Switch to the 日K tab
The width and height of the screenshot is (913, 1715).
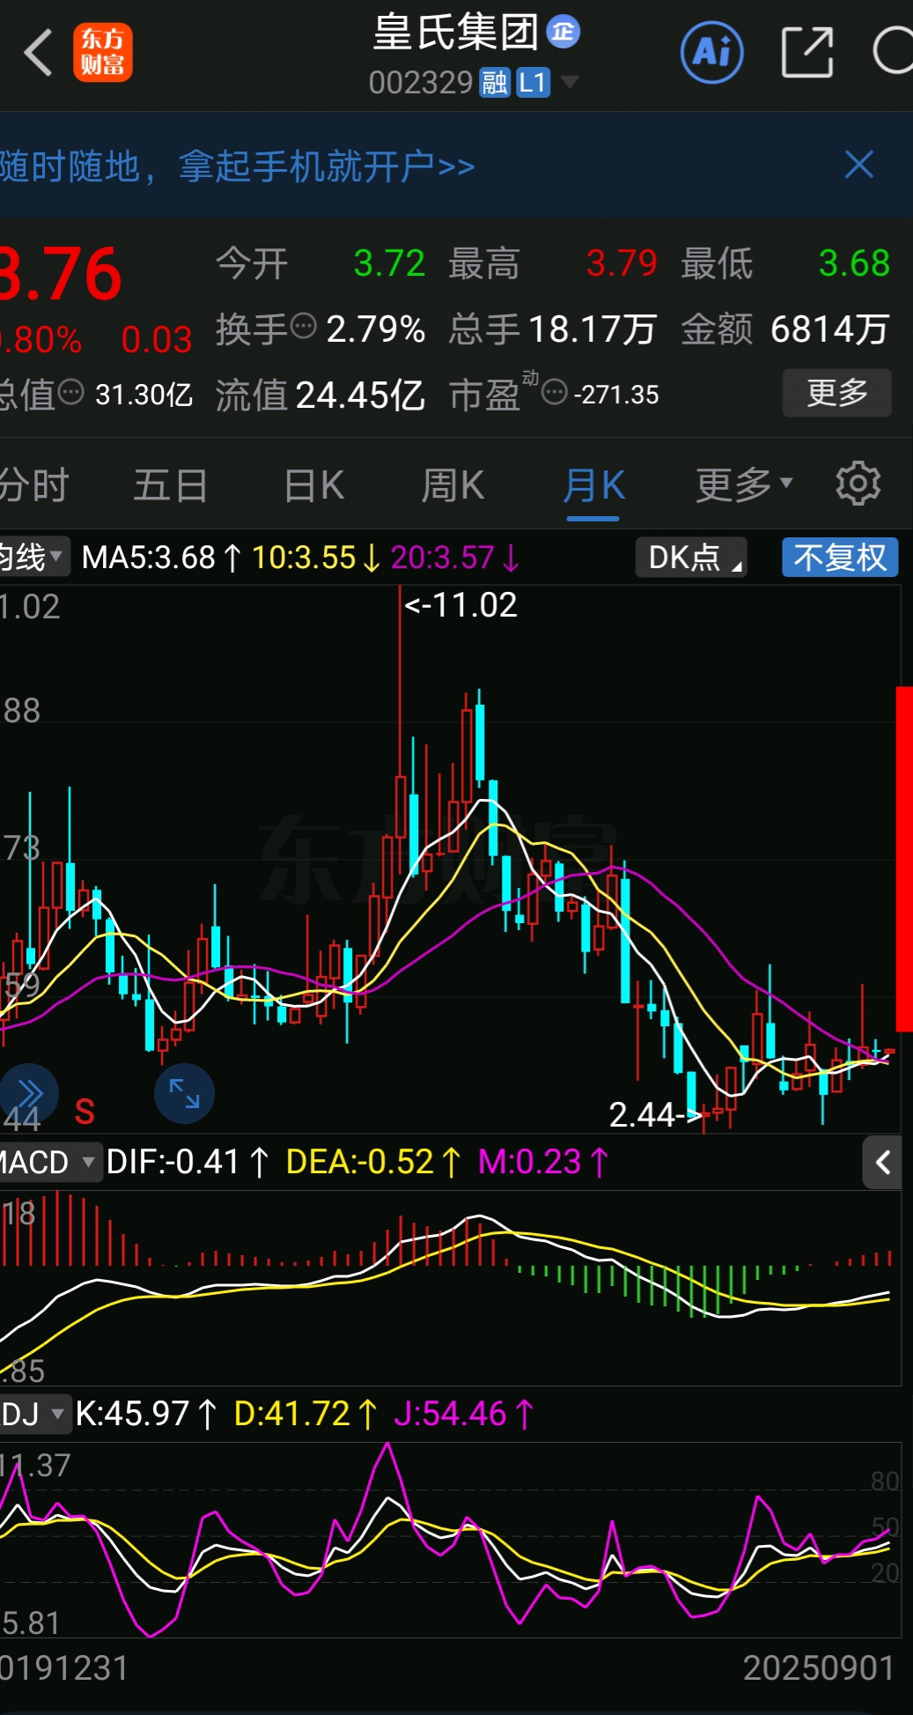(314, 485)
